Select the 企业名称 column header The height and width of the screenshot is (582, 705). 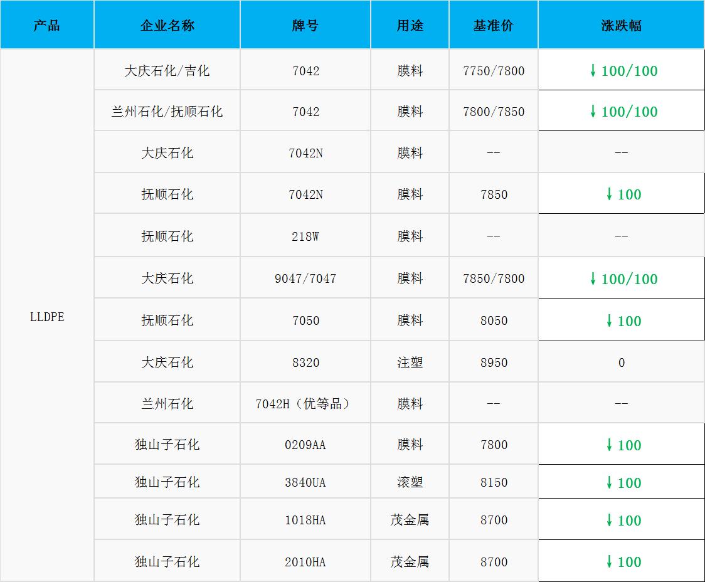(167, 26)
